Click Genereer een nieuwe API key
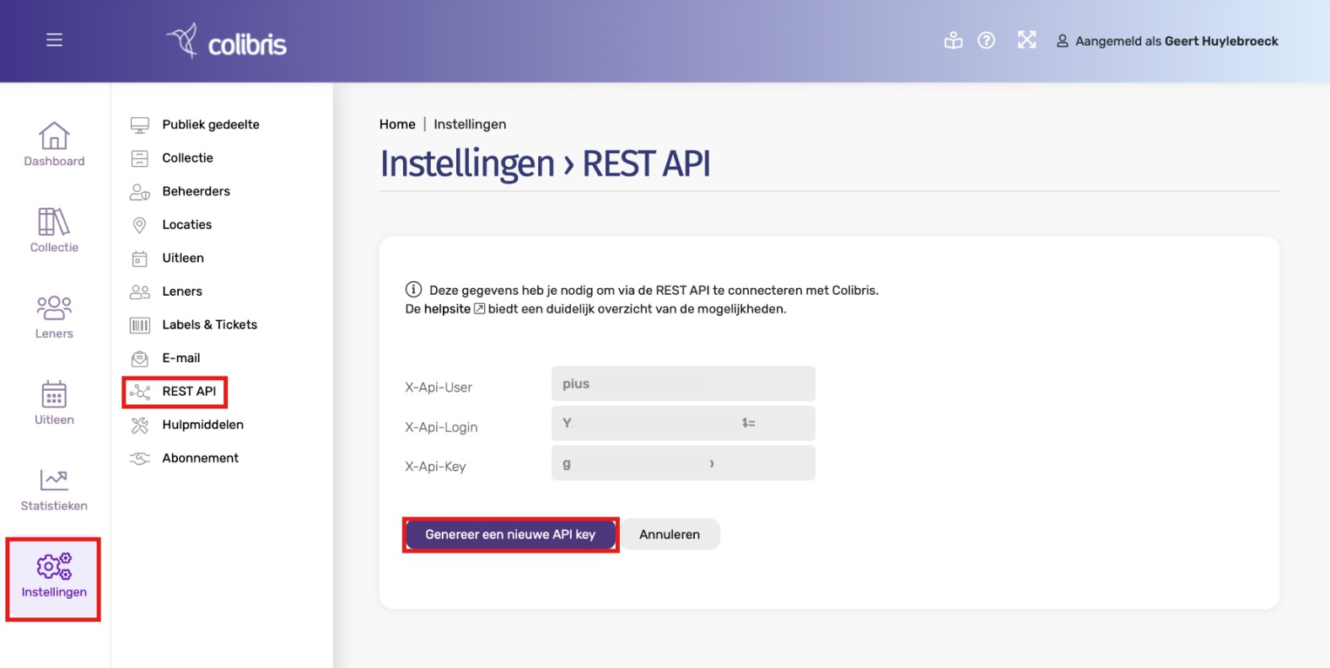Viewport: 1330px width, 668px height. [510, 535]
